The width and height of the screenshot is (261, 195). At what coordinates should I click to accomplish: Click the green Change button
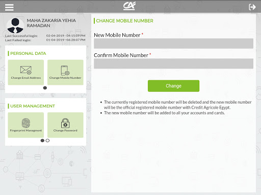click(173, 86)
